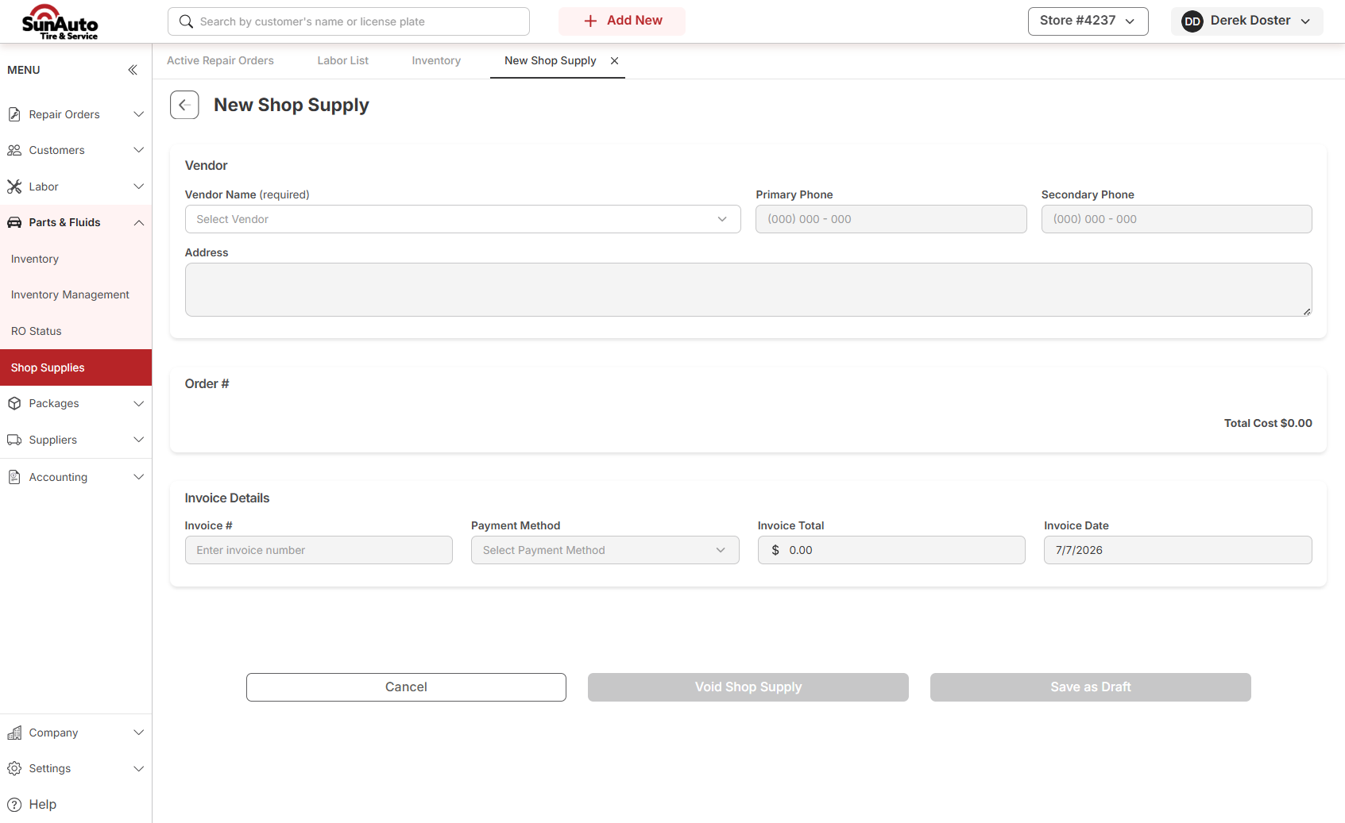Viewport: 1345px width, 823px height.
Task: Click the SunAuto Tire & Service logo
Action: [x=60, y=22]
